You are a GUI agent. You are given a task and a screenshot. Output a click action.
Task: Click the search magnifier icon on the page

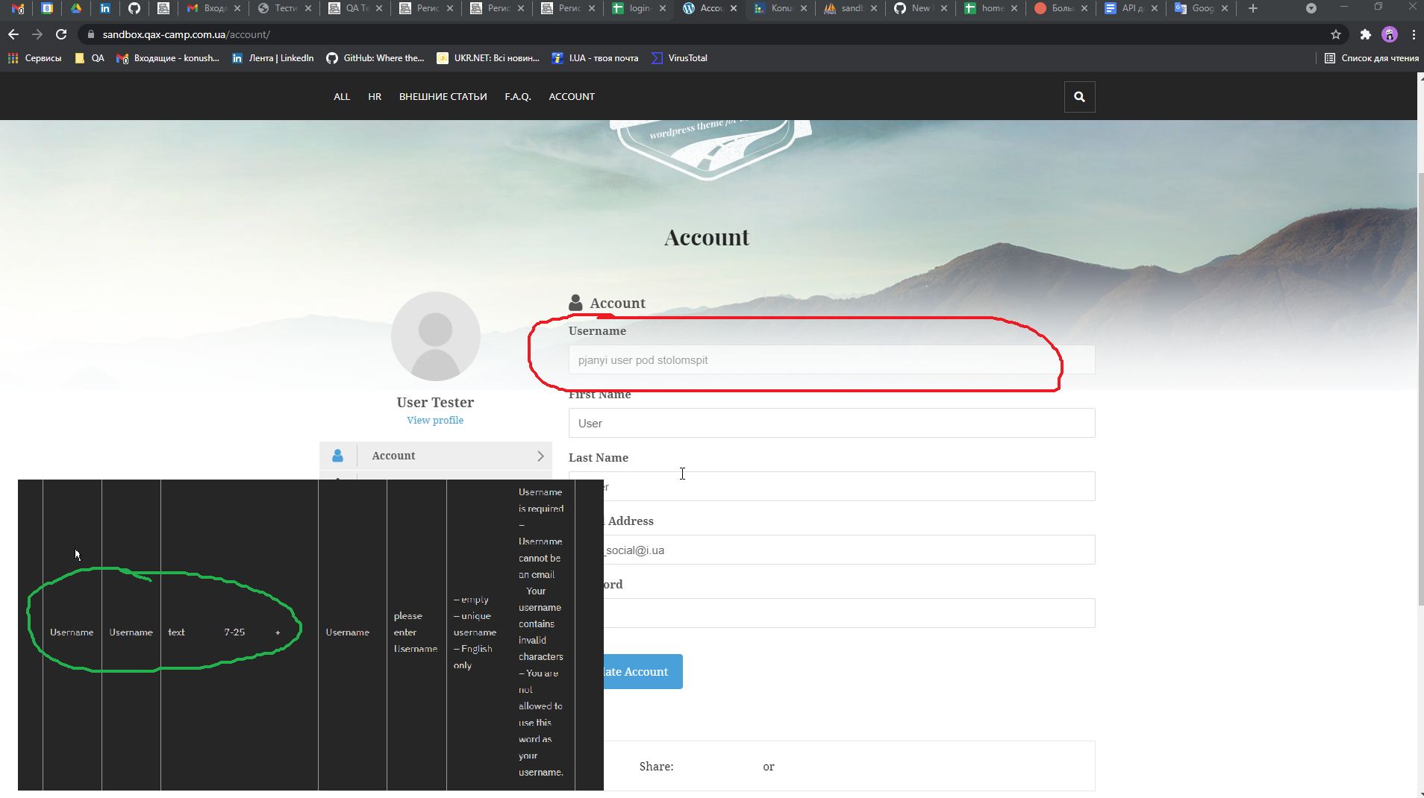click(1078, 96)
